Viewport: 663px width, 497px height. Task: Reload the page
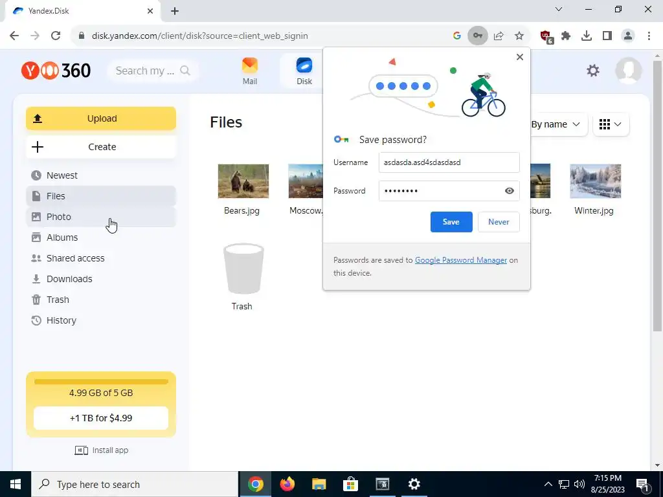[x=56, y=36]
